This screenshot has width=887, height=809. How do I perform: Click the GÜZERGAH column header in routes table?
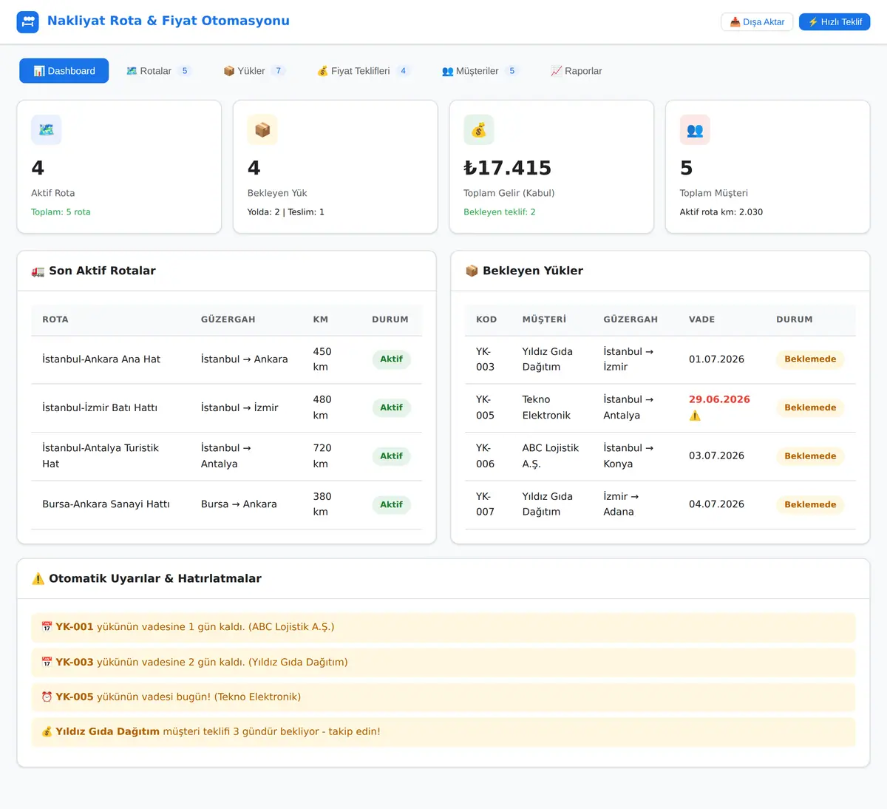tap(228, 320)
